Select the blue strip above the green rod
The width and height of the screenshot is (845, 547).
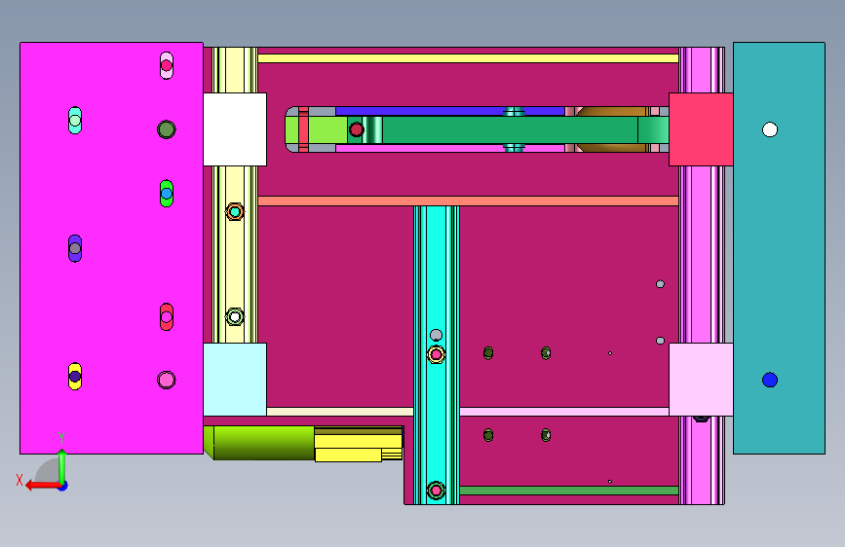450,112
